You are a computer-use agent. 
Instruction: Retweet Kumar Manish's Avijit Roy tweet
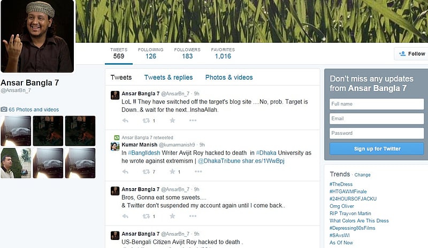[146, 172]
